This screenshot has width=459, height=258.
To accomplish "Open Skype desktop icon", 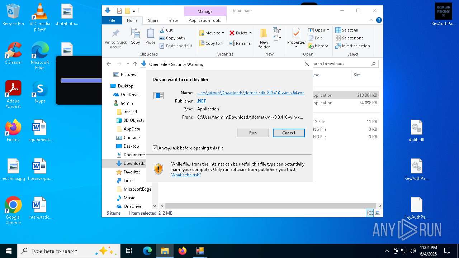I will pos(40,92).
